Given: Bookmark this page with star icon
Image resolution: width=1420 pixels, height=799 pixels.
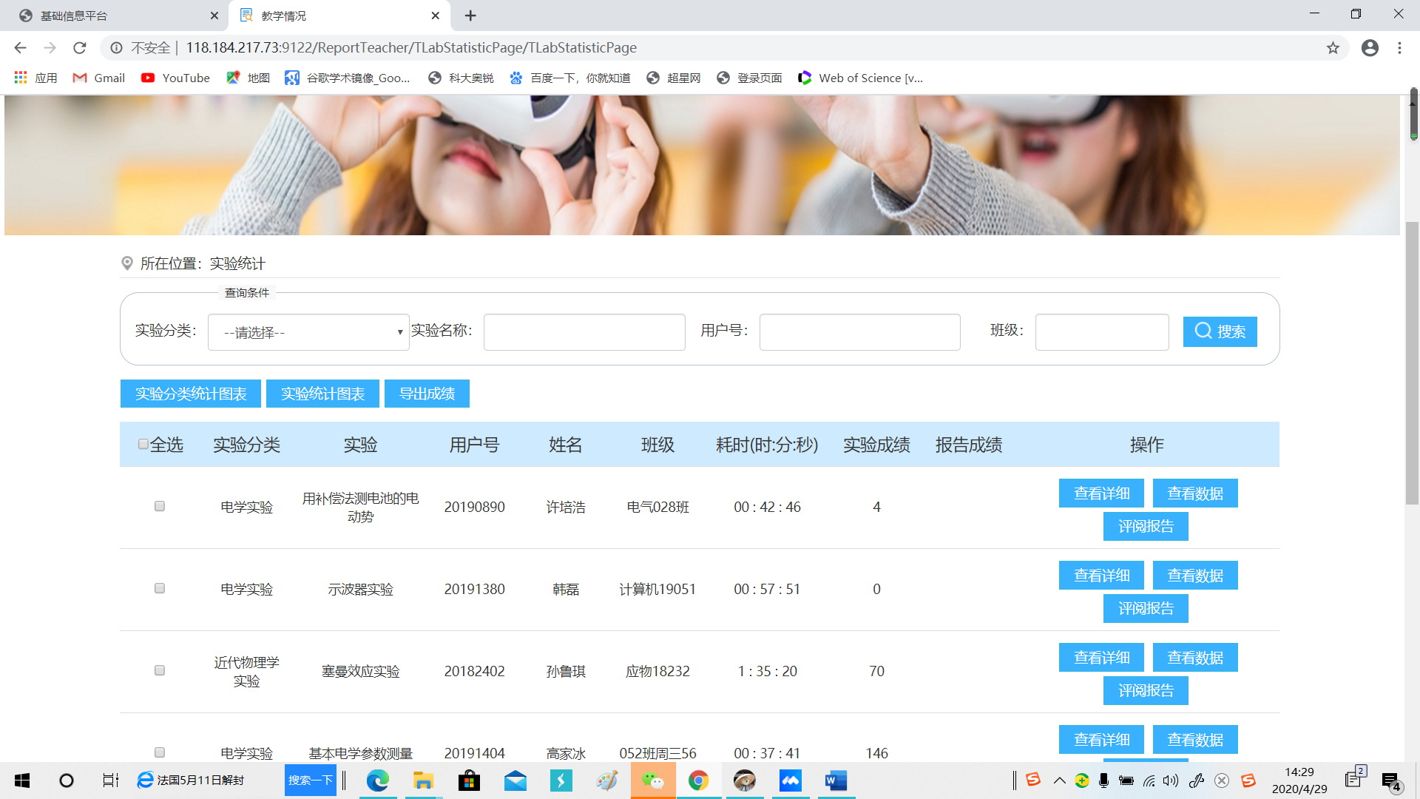Looking at the screenshot, I should click(x=1333, y=48).
